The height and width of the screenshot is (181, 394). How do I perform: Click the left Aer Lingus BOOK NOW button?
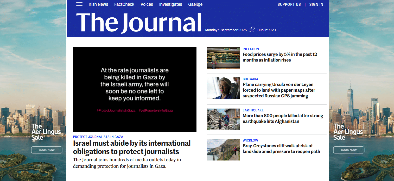click(x=46, y=150)
